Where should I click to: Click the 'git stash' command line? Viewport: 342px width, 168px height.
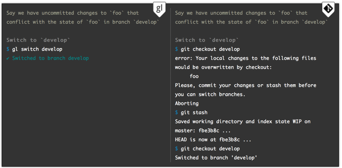click(x=194, y=112)
